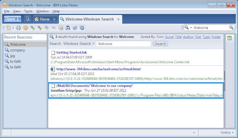Open the 'Welcome to our company!' mail result

pos(95,86)
